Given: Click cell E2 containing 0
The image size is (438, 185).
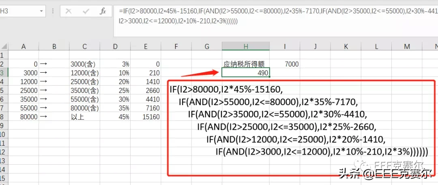Looking at the screenshot, I should 146,64.
